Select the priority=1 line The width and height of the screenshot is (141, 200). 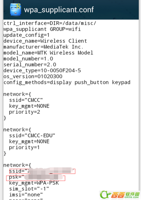(x=24, y=147)
